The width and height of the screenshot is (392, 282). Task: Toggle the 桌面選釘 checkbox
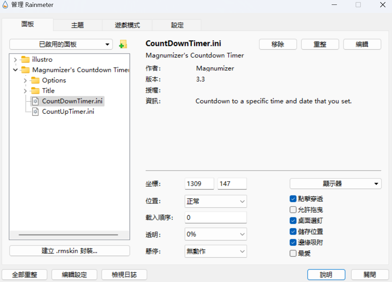coord(293,221)
